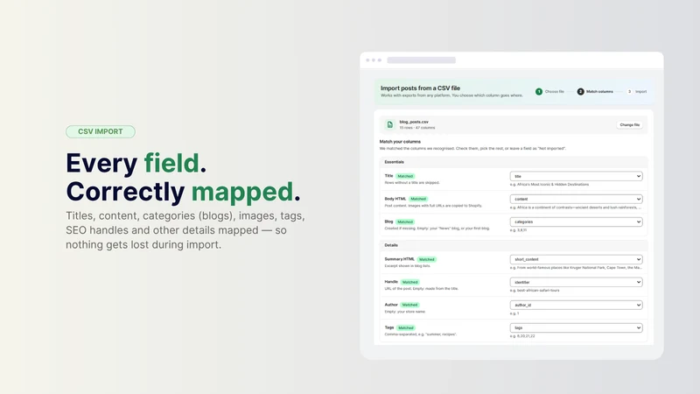Click the step 3 Import circle

tap(629, 92)
